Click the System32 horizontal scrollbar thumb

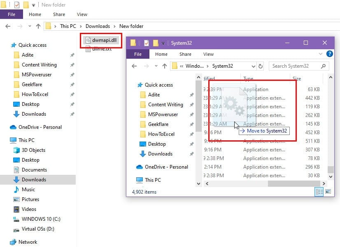pyautogui.click(x=294, y=183)
